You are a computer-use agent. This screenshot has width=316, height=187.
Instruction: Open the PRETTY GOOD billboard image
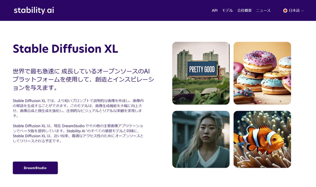pos(201,73)
